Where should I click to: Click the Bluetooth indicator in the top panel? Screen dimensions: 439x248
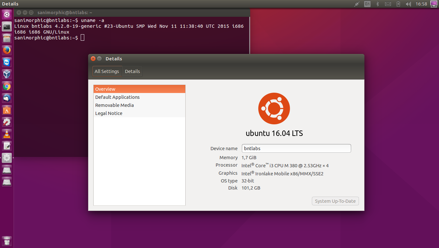(377, 4)
